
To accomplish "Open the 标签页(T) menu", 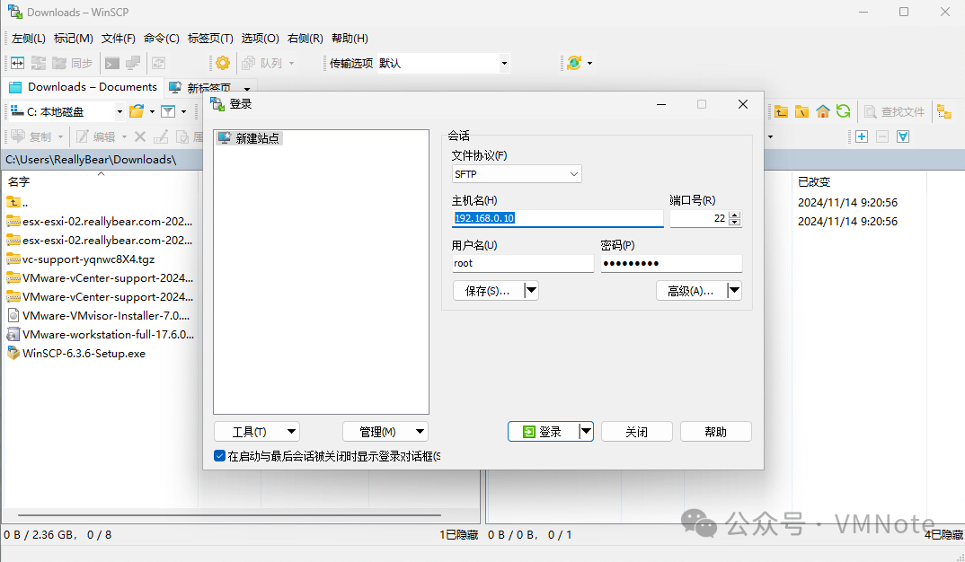I will click(210, 38).
